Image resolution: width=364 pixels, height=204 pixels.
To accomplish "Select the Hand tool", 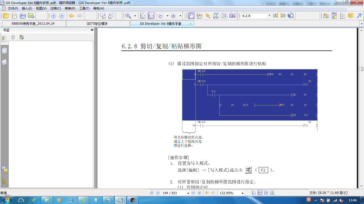I will [x=191, y=16].
